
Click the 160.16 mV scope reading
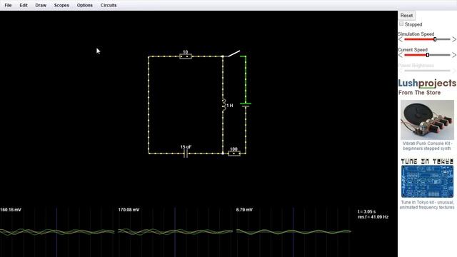[11, 210]
